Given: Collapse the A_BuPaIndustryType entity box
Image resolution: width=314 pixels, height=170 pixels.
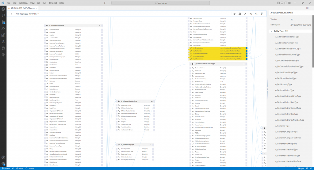Looking at the screenshot, I should 150,145.
